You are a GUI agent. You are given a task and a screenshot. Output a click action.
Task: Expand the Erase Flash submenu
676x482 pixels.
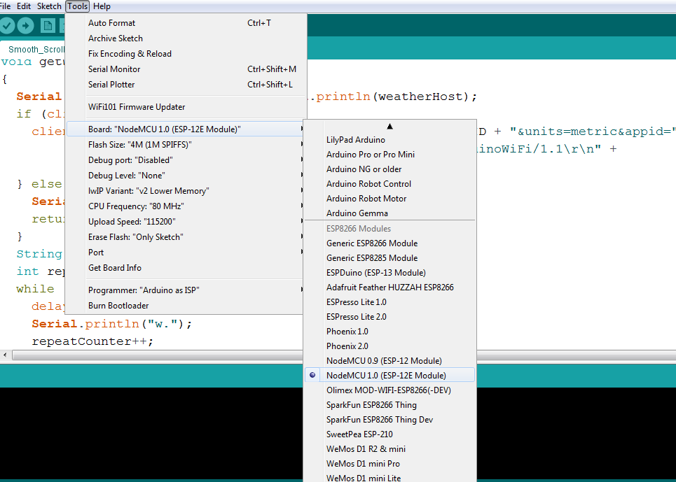click(x=186, y=237)
